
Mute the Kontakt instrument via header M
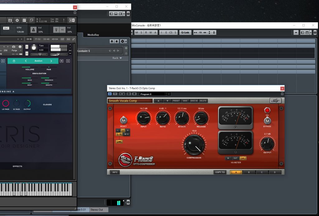tap(27, 54)
